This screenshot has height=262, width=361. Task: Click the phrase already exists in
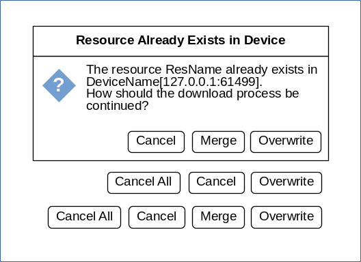point(271,70)
